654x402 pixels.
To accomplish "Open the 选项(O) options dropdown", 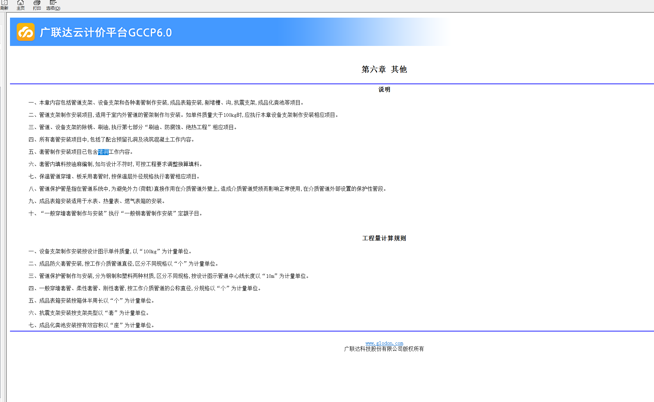I will pyautogui.click(x=53, y=5).
